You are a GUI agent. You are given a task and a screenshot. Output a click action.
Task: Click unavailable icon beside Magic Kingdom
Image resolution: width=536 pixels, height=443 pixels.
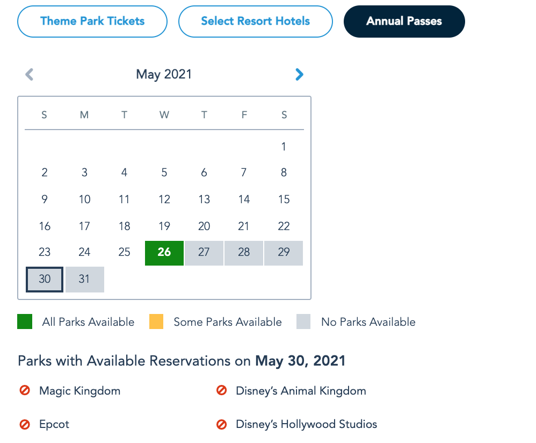tap(25, 391)
